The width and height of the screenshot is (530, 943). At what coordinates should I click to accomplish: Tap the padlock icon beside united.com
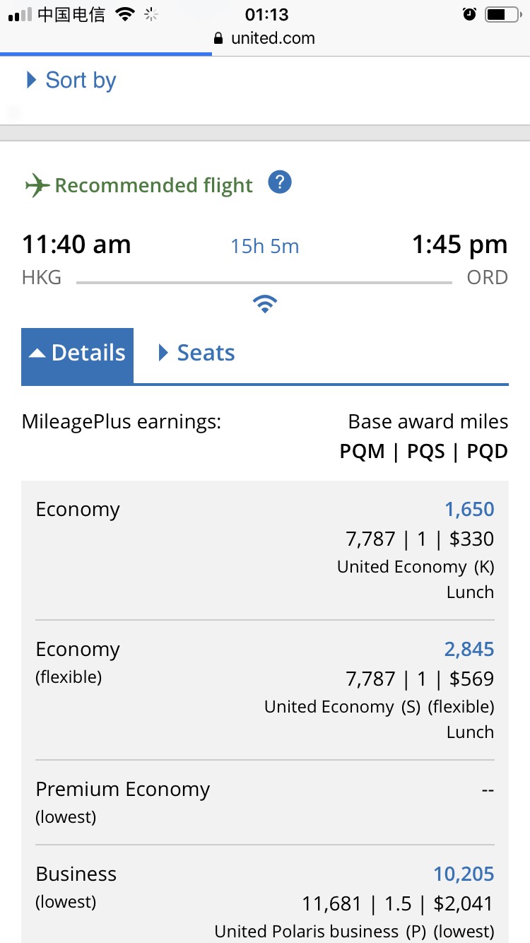click(x=218, y=38)
